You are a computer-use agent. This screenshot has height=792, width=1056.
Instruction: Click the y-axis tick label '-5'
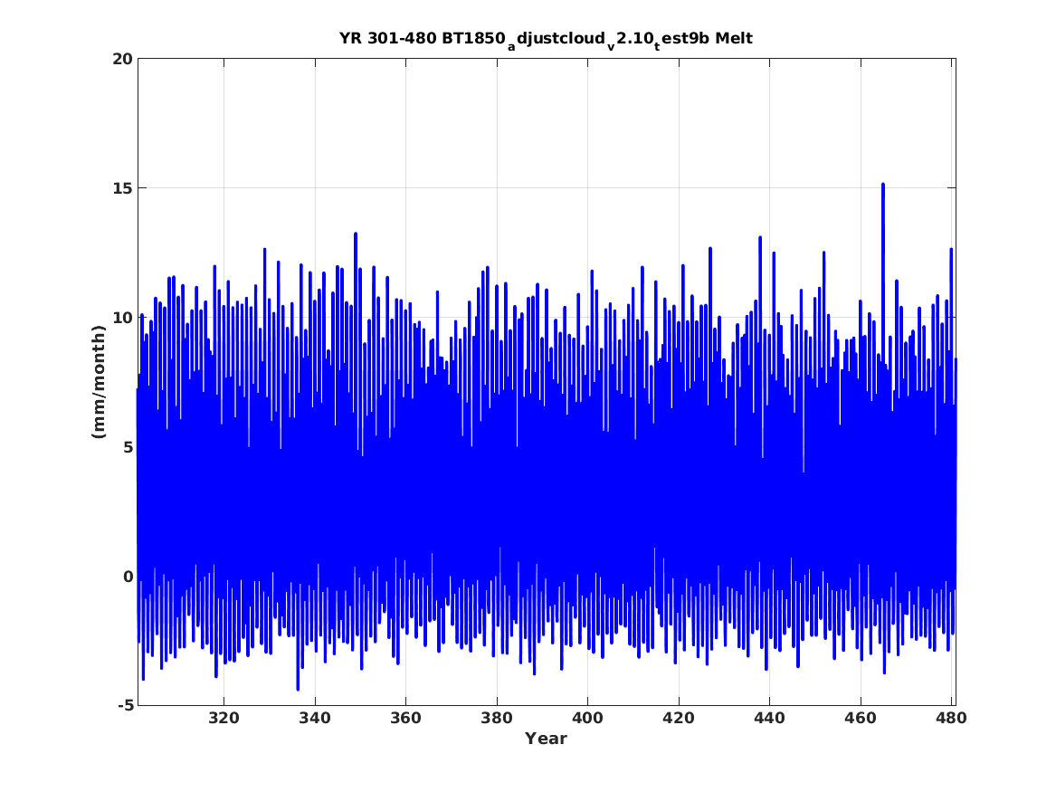125,706
